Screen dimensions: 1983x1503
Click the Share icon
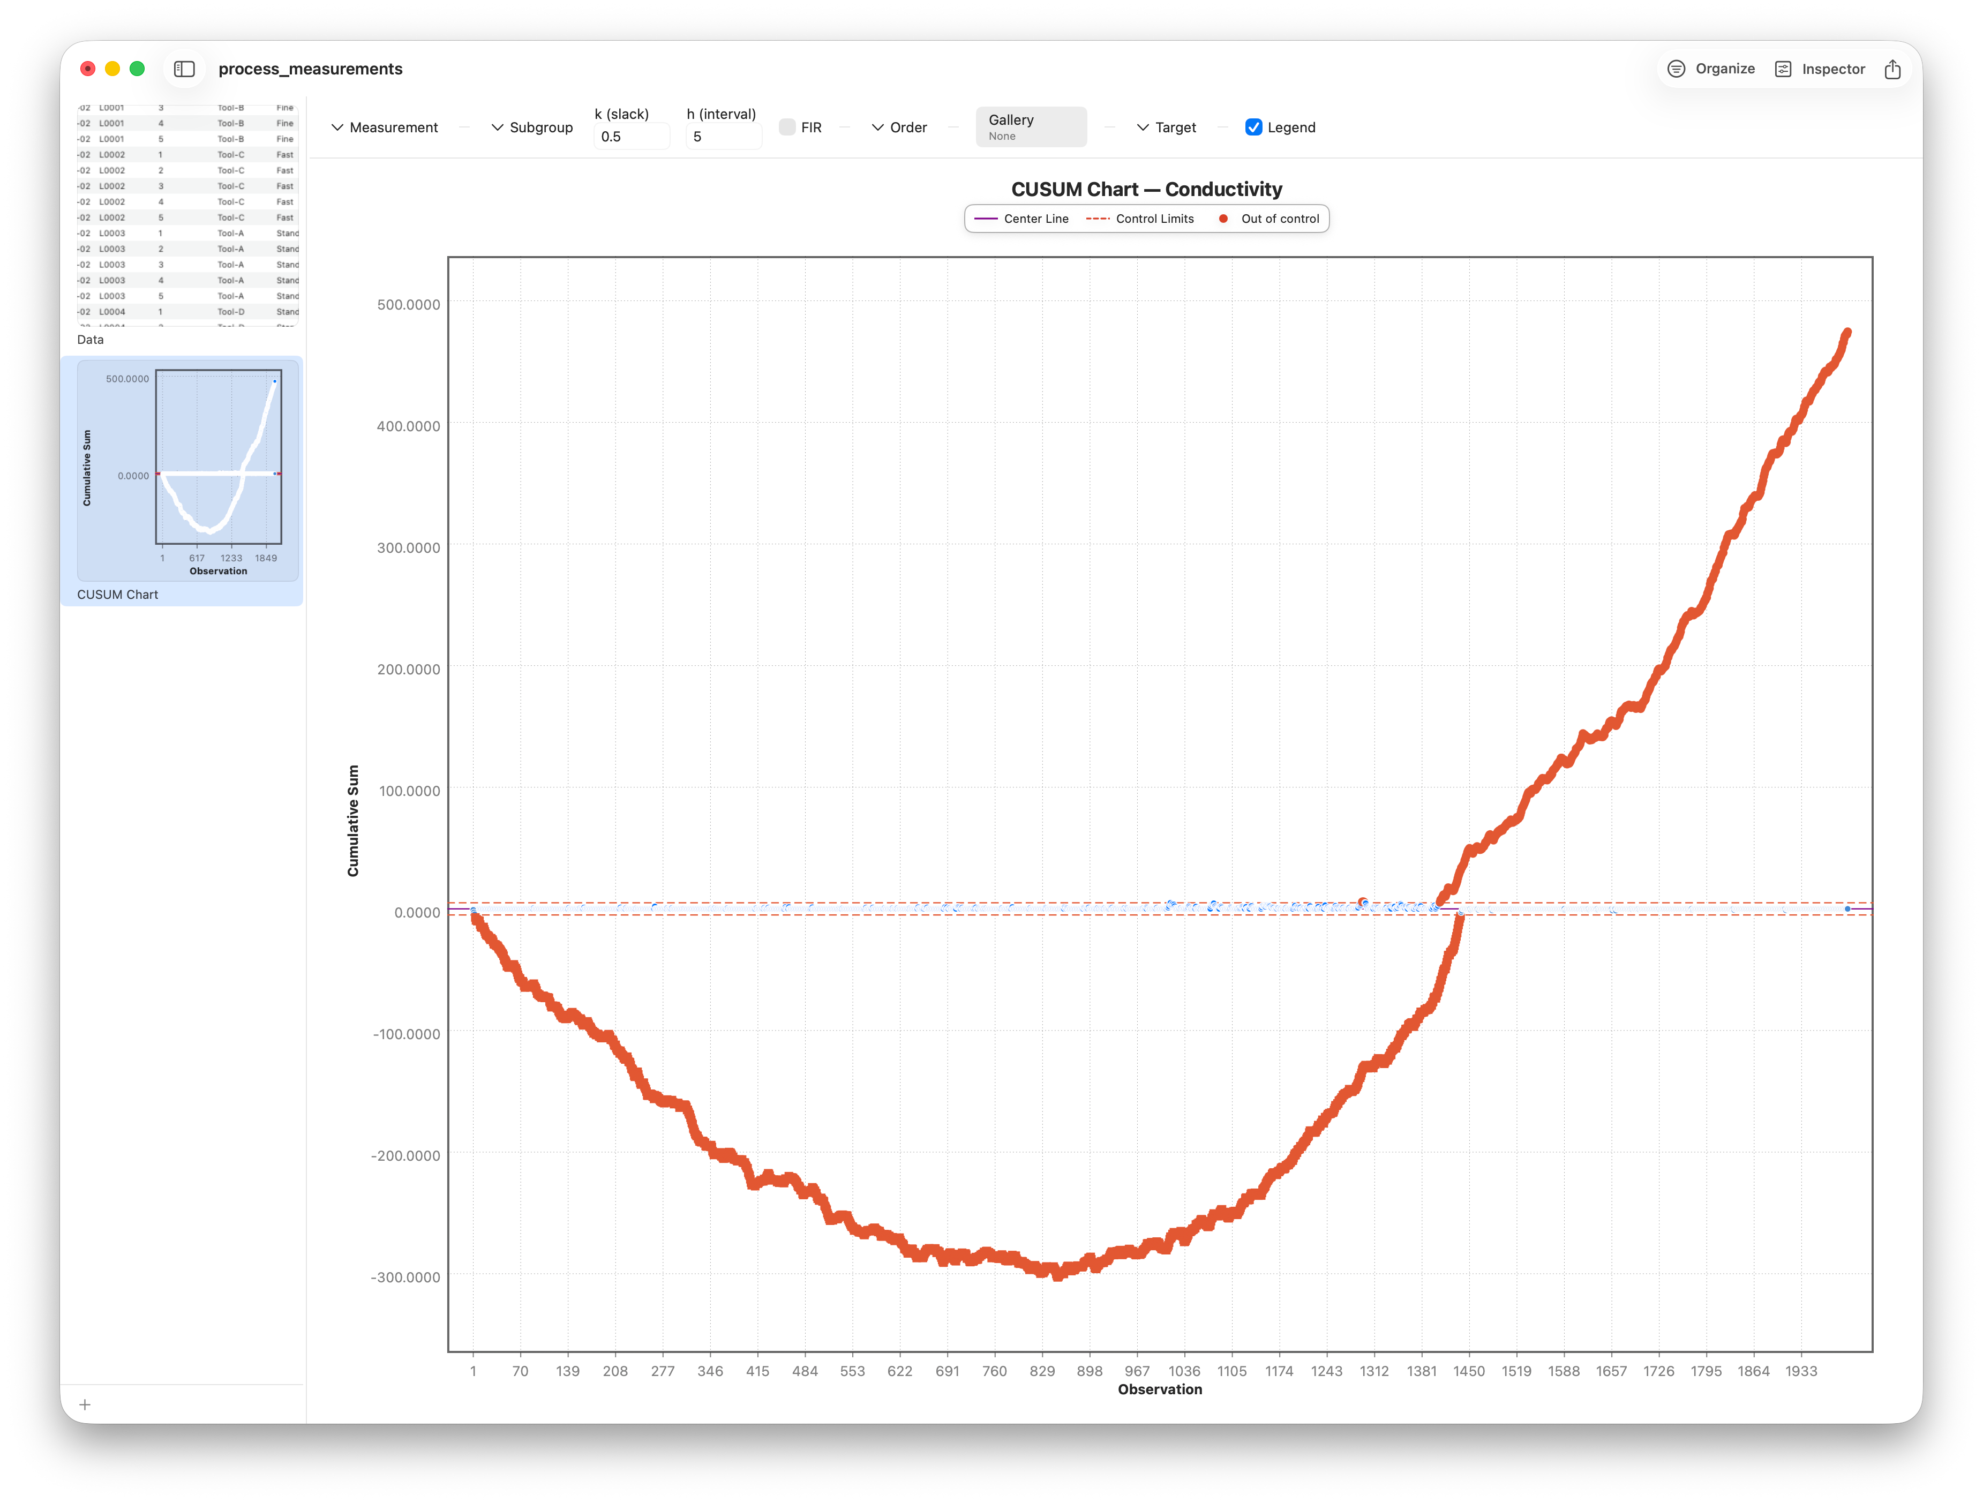pyautogui.click(x=1891, y=69)
